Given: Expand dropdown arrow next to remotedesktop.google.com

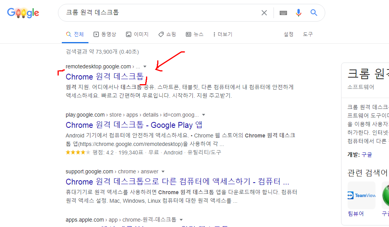Looking at the screenshot, I should (145, 66).
